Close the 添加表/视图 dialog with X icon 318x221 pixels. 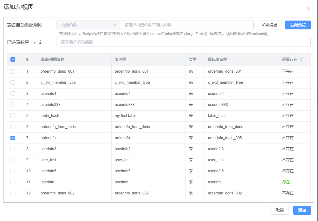308,9
